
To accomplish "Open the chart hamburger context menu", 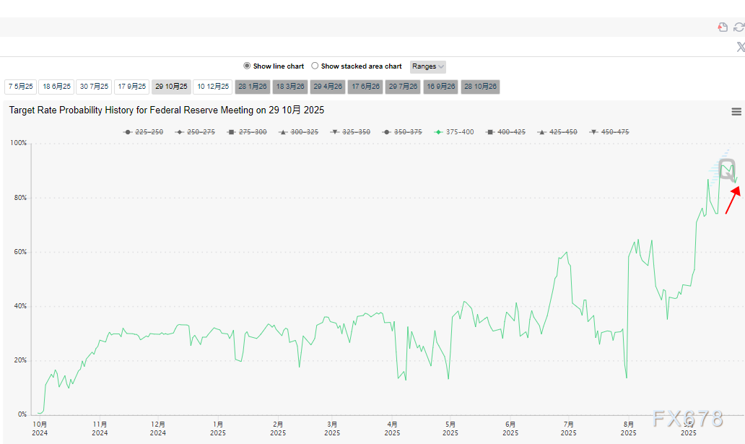I will tap(736, 111).
